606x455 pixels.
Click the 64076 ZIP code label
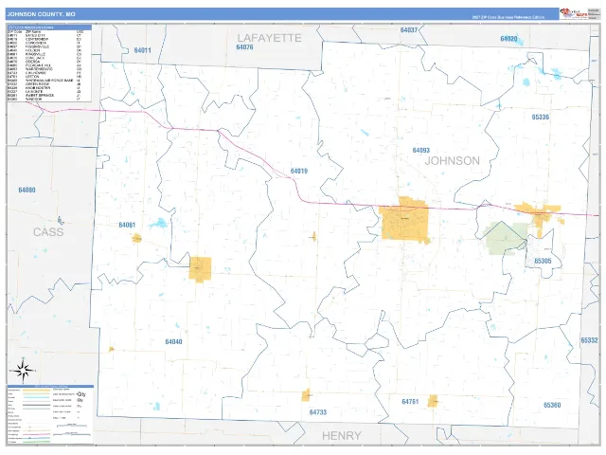244,47
